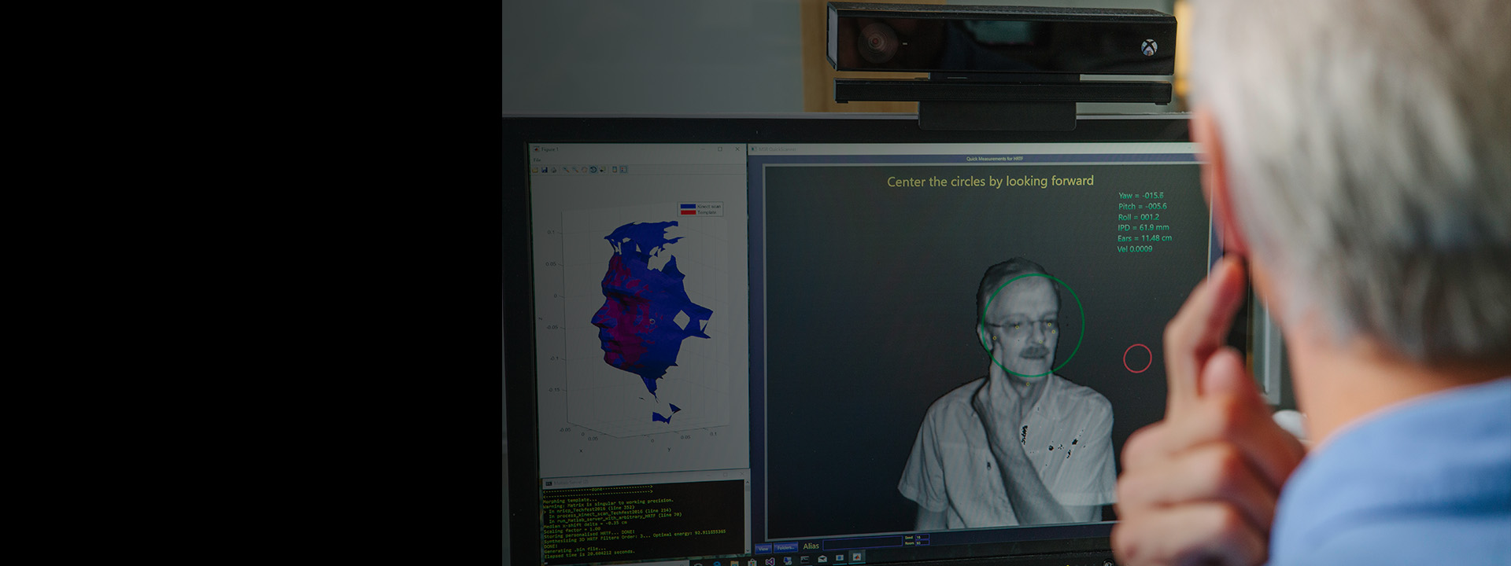Click the Insert Colorbar icon
Viewport: 1511px width, 566px height.
coord(615,170)
